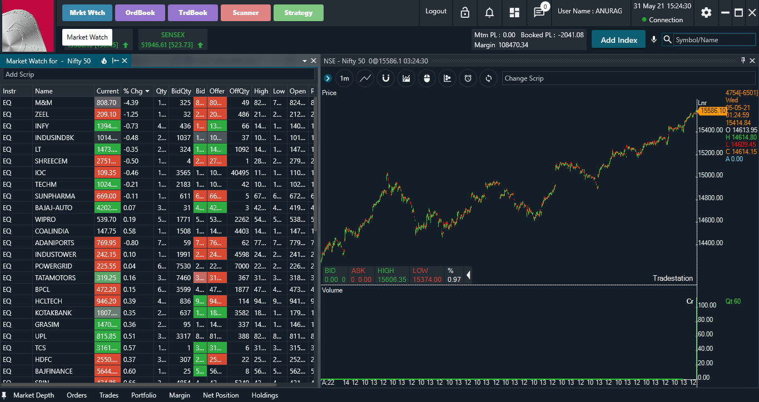Open the layout grid icon
759x402 pixels.
pos(514,12)
